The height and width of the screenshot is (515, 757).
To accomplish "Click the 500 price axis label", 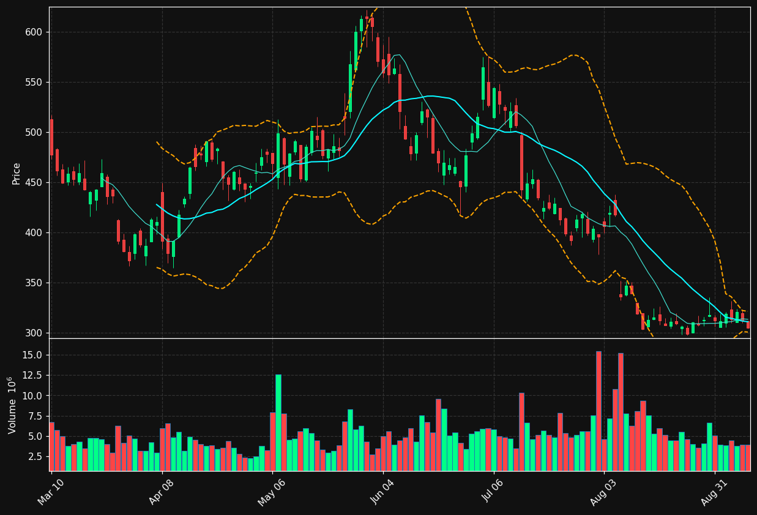I will 34,132.
